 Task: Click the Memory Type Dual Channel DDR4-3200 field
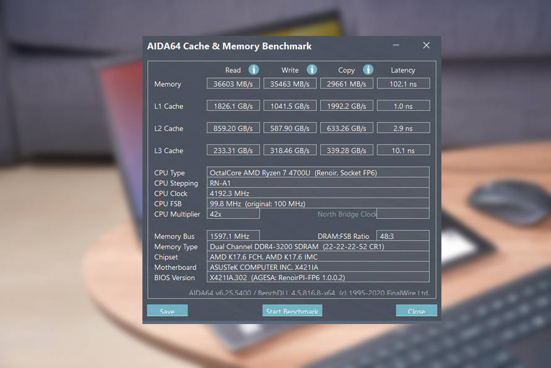pos(318,247)
